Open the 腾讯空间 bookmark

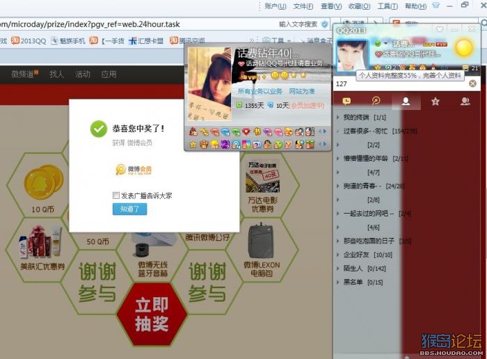pos(187,40)
